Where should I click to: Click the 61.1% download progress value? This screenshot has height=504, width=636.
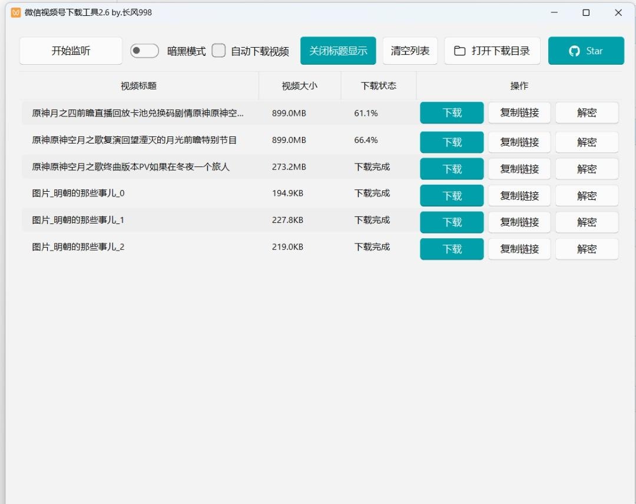click(x=366, y=113)
